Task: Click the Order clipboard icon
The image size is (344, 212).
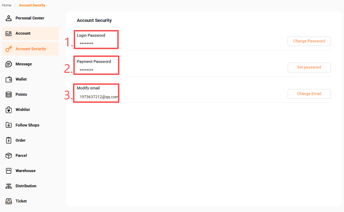Action: coord(9,140)
